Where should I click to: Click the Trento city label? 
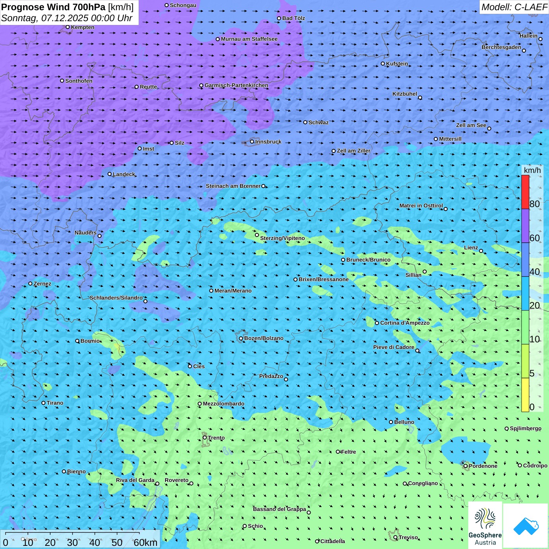216,438
